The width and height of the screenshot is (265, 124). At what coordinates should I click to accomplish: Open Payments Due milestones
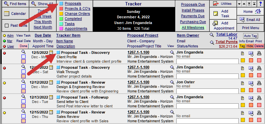click(193, 16)
